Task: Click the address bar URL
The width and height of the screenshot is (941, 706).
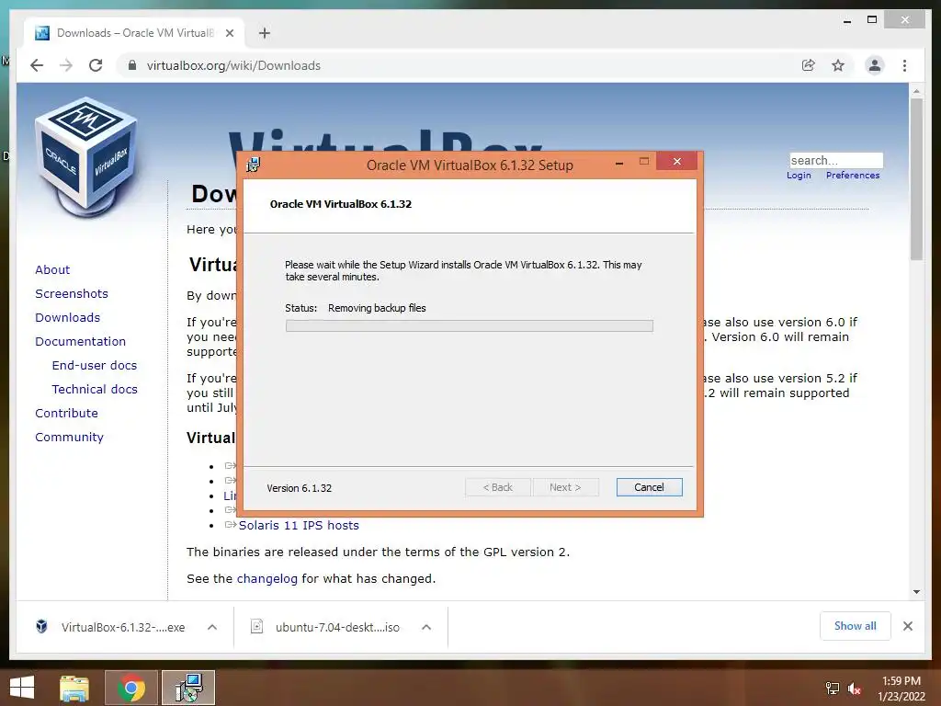Action: [x=233, y=65]
